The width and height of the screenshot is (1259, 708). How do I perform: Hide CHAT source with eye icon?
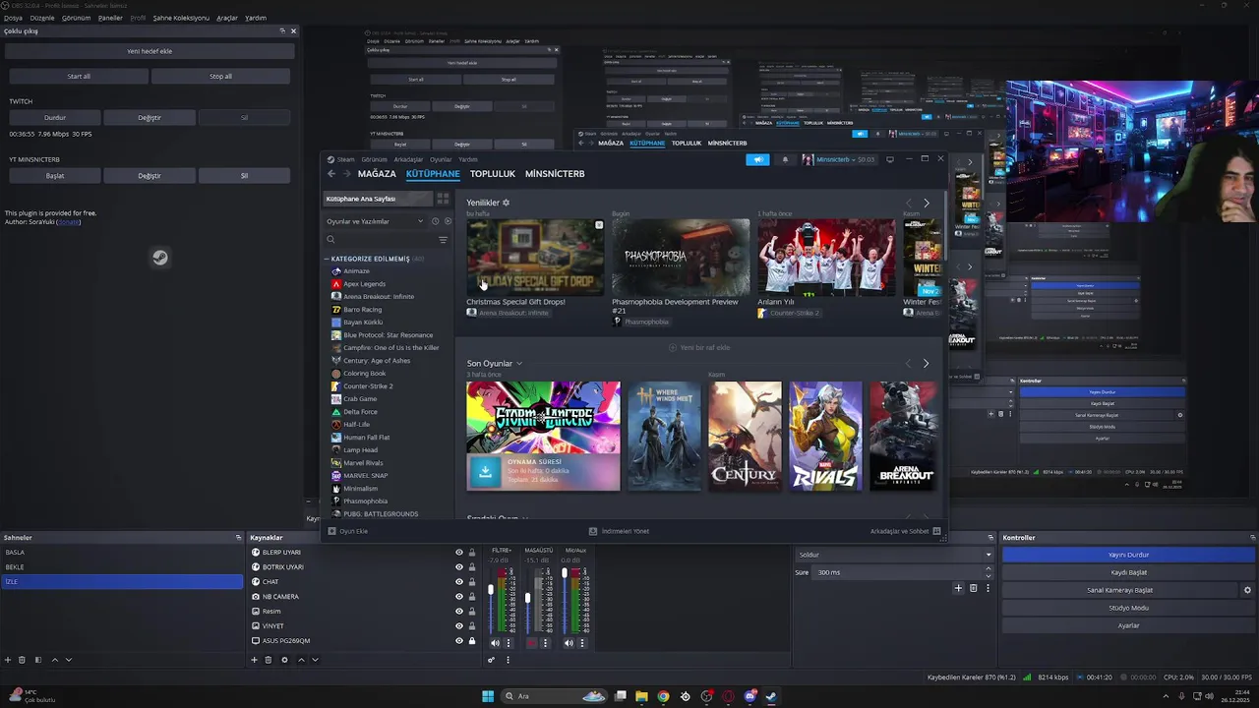click(x=458, y=582)
